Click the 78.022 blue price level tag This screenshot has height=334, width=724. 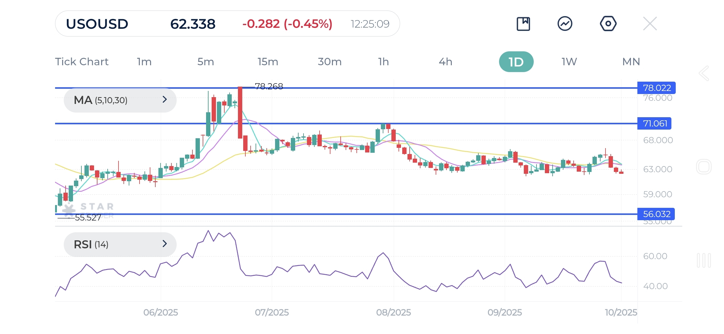pyautogui.click(x=656, y=88)
